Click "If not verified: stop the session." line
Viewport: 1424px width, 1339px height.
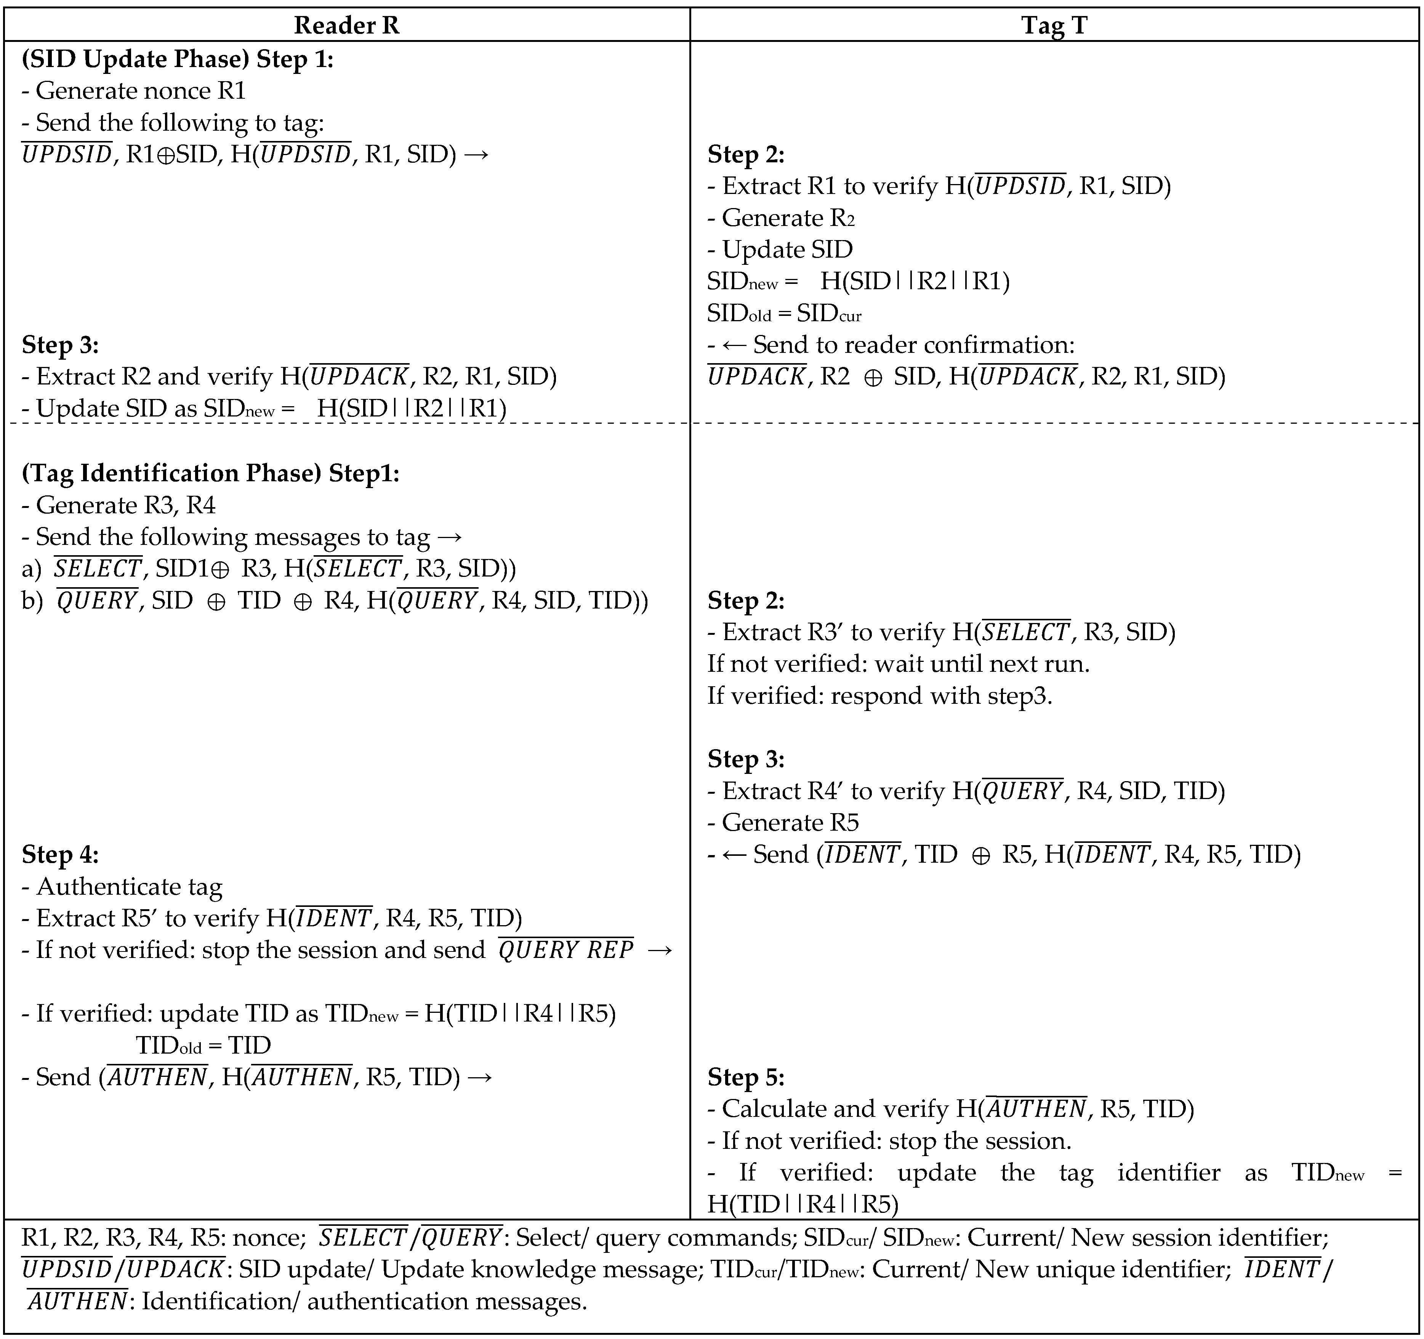point(889,1140)
